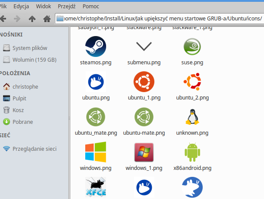Select the XFCE mouse logo icon

coord(96,187)
